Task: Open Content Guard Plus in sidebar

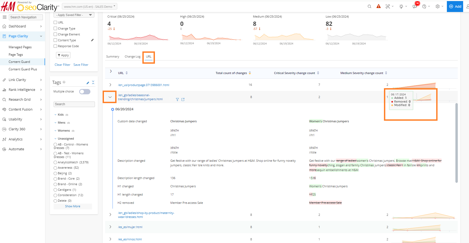Action: click(23, 69)
